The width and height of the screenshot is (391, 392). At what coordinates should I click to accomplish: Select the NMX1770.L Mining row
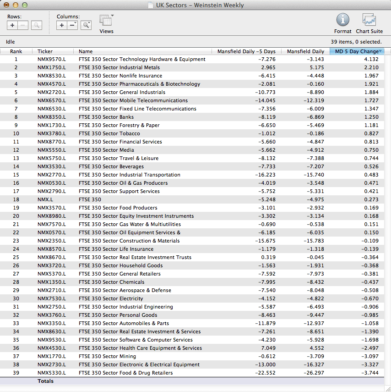(x=51, y=356)
